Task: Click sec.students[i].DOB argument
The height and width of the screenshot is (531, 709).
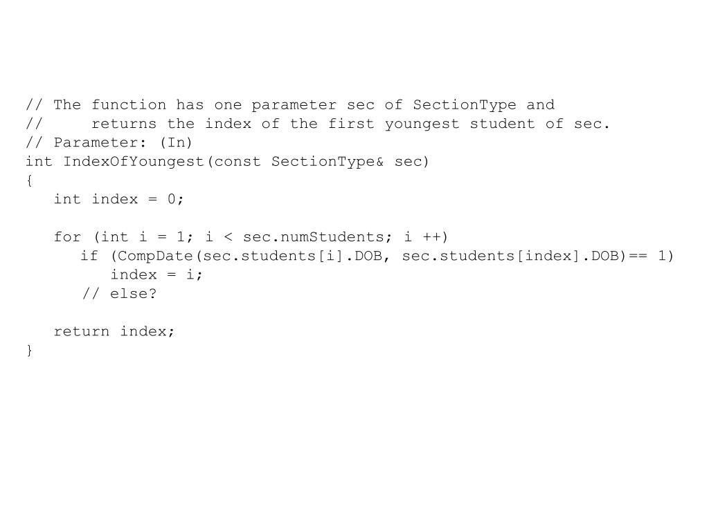Action: (x=293, y=256)
